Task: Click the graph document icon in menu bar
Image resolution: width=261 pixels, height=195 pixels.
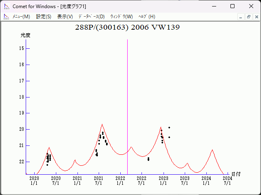Action: pos(6,17)
